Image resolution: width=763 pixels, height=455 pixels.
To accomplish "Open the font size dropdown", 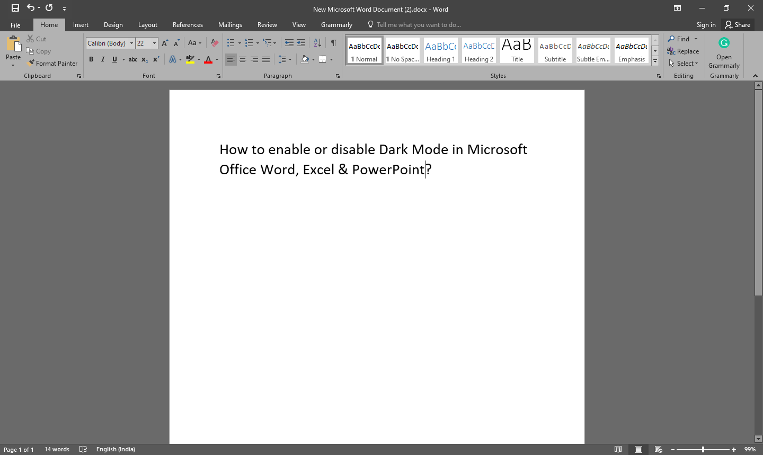I will pos(154,43).
